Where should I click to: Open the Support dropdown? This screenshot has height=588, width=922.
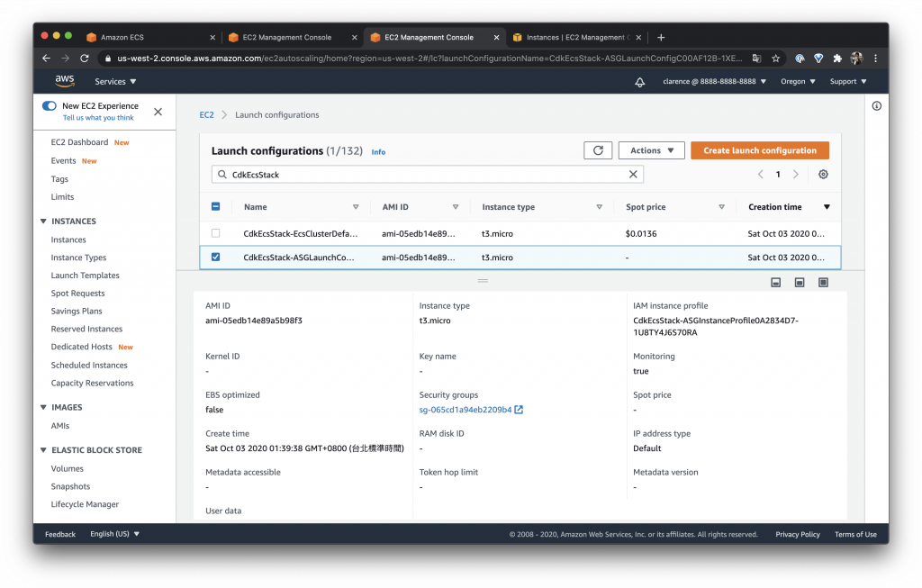tap(848, 82)
